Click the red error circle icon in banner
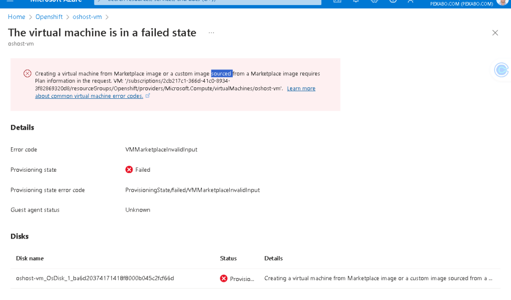 pyautogui.click(x=27, y=73)
